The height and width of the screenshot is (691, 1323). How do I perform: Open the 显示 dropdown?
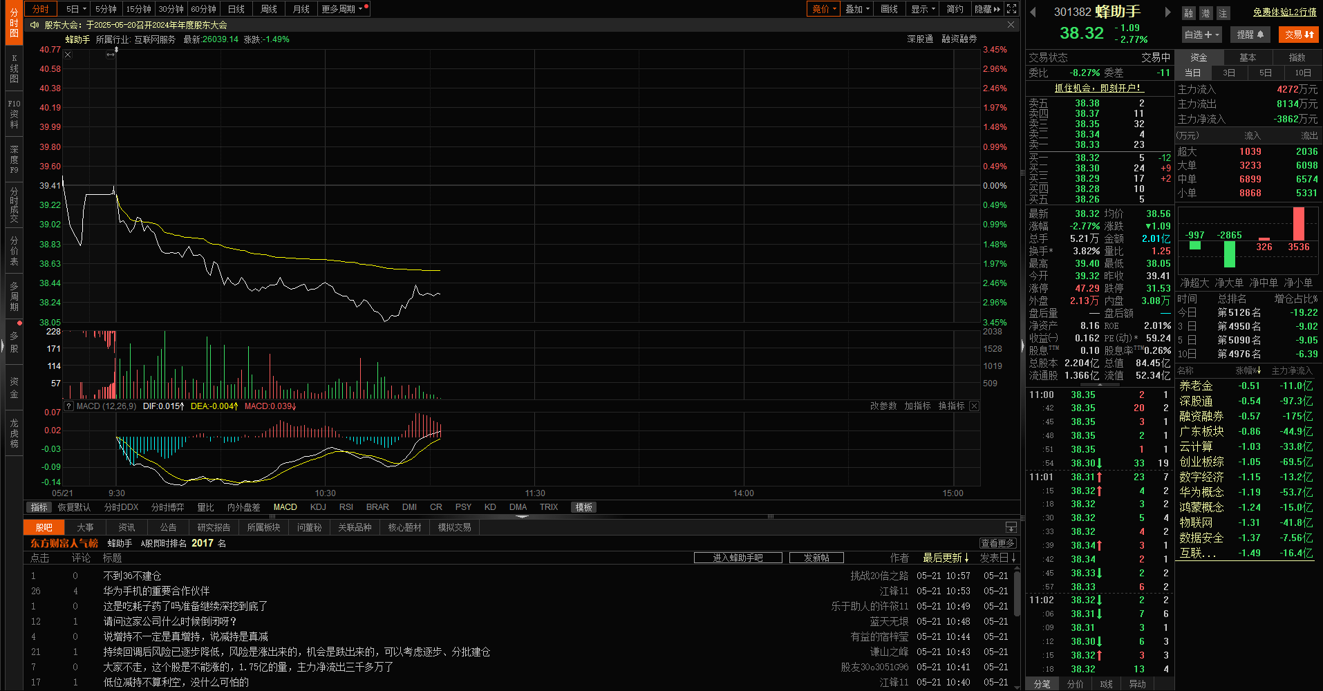(x=923, y=9)
